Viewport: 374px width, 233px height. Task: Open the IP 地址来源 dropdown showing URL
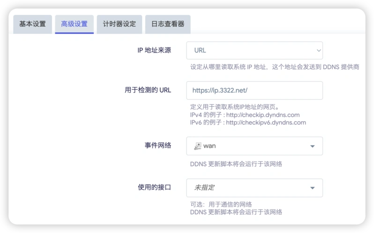click(x=254, y=51)
